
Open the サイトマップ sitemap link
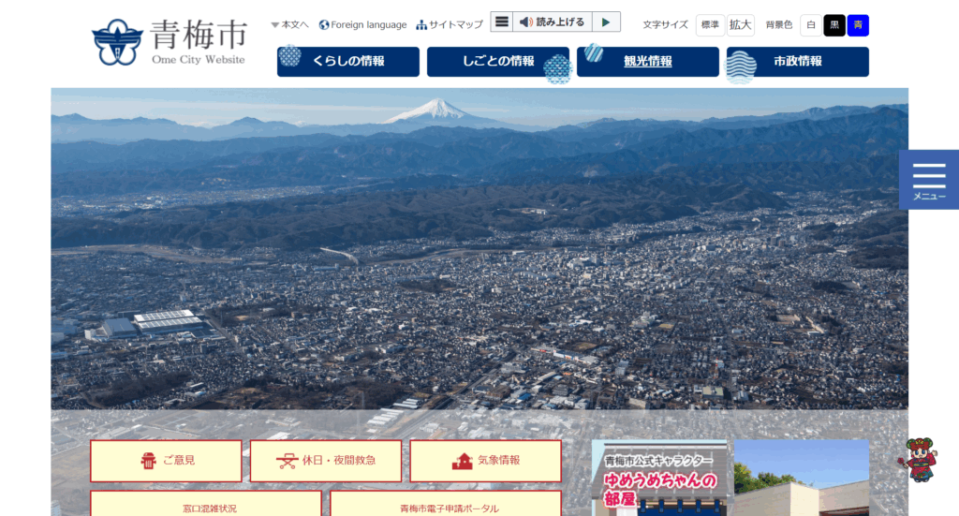click(450, 25)
